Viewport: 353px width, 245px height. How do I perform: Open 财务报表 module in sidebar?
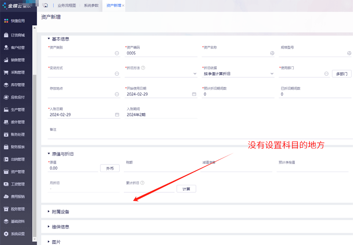(15, 147)
